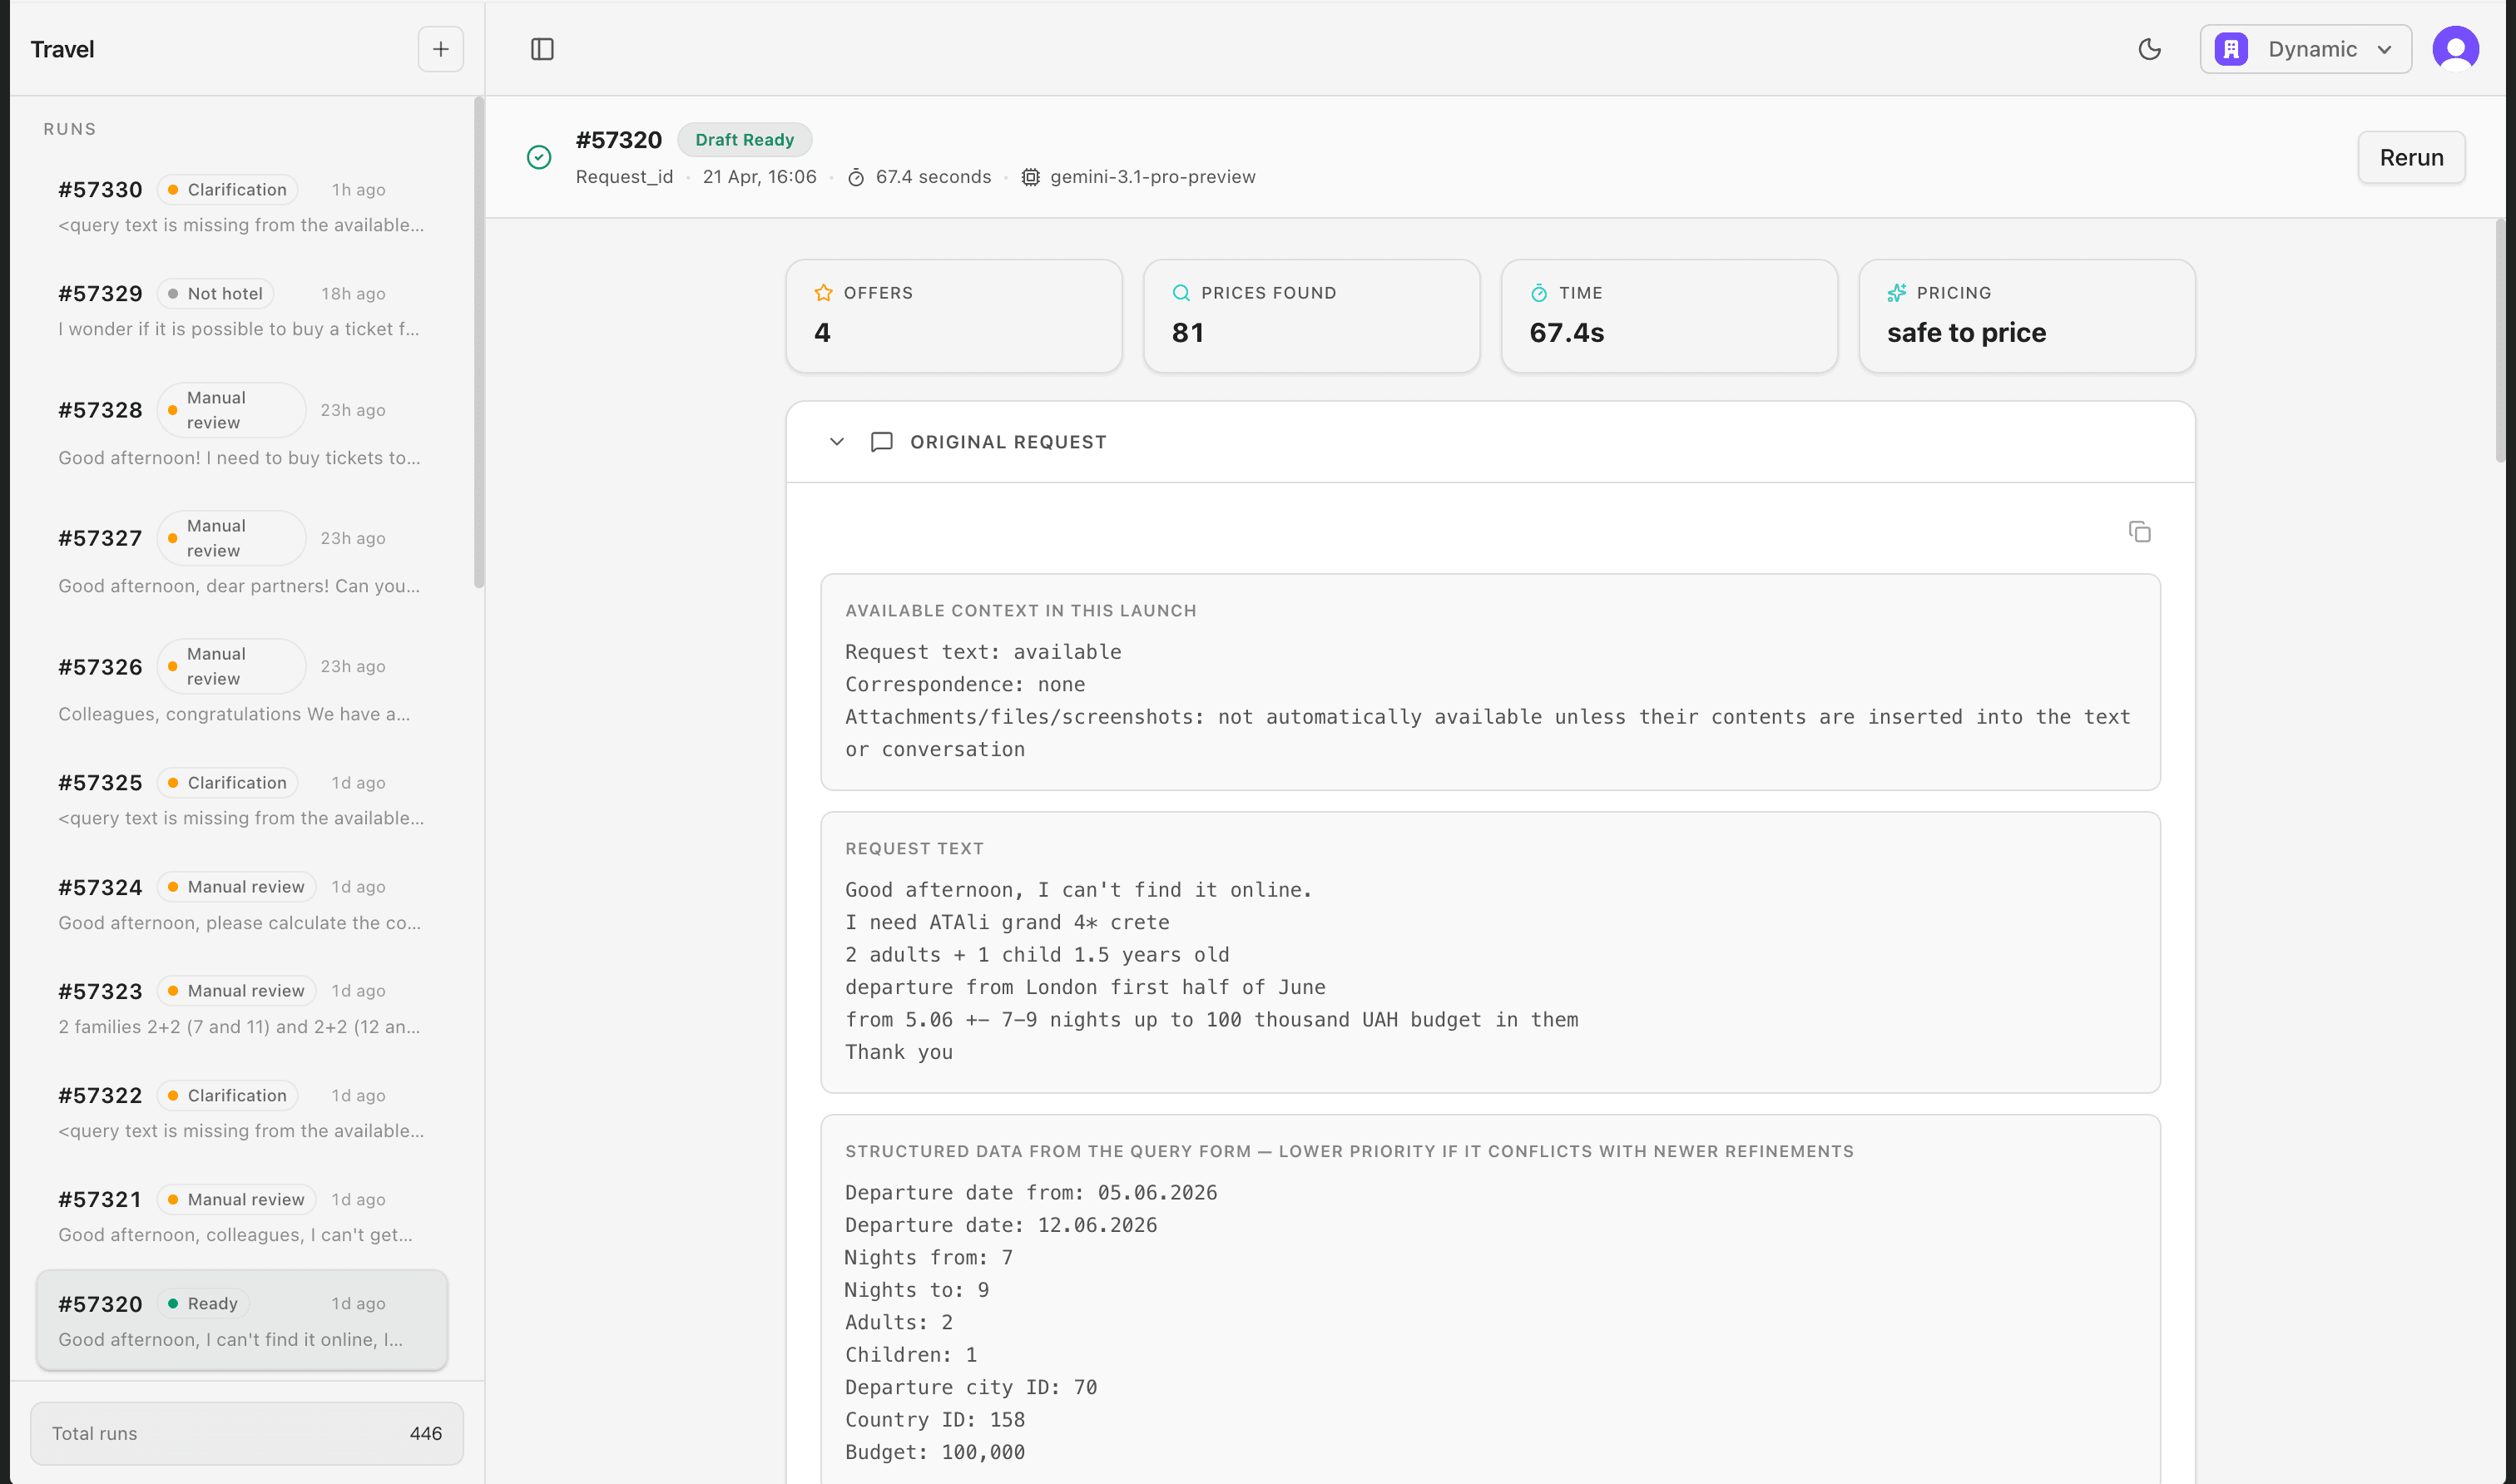Screen dimensions: 2516x1484
Task: Click the Draft Ready badge
Action: pos(744,139)
